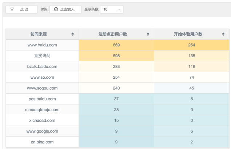Click the 37 value for pos.baidu.com

(116, 99)
